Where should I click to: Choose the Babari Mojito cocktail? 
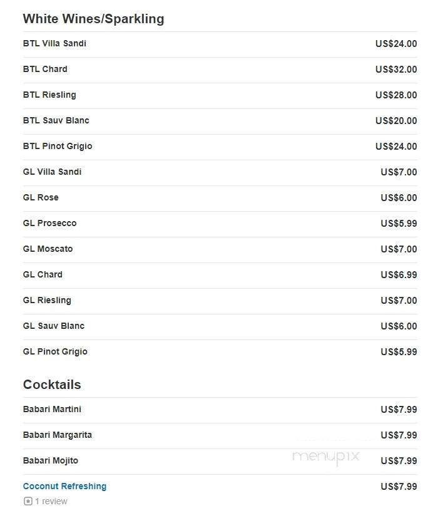[51, 461]
